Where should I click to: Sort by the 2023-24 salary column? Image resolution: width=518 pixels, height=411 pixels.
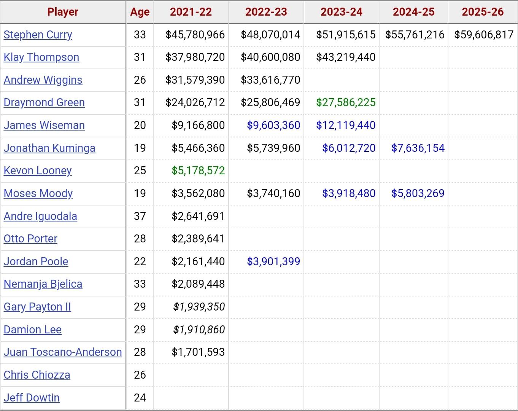342,12
